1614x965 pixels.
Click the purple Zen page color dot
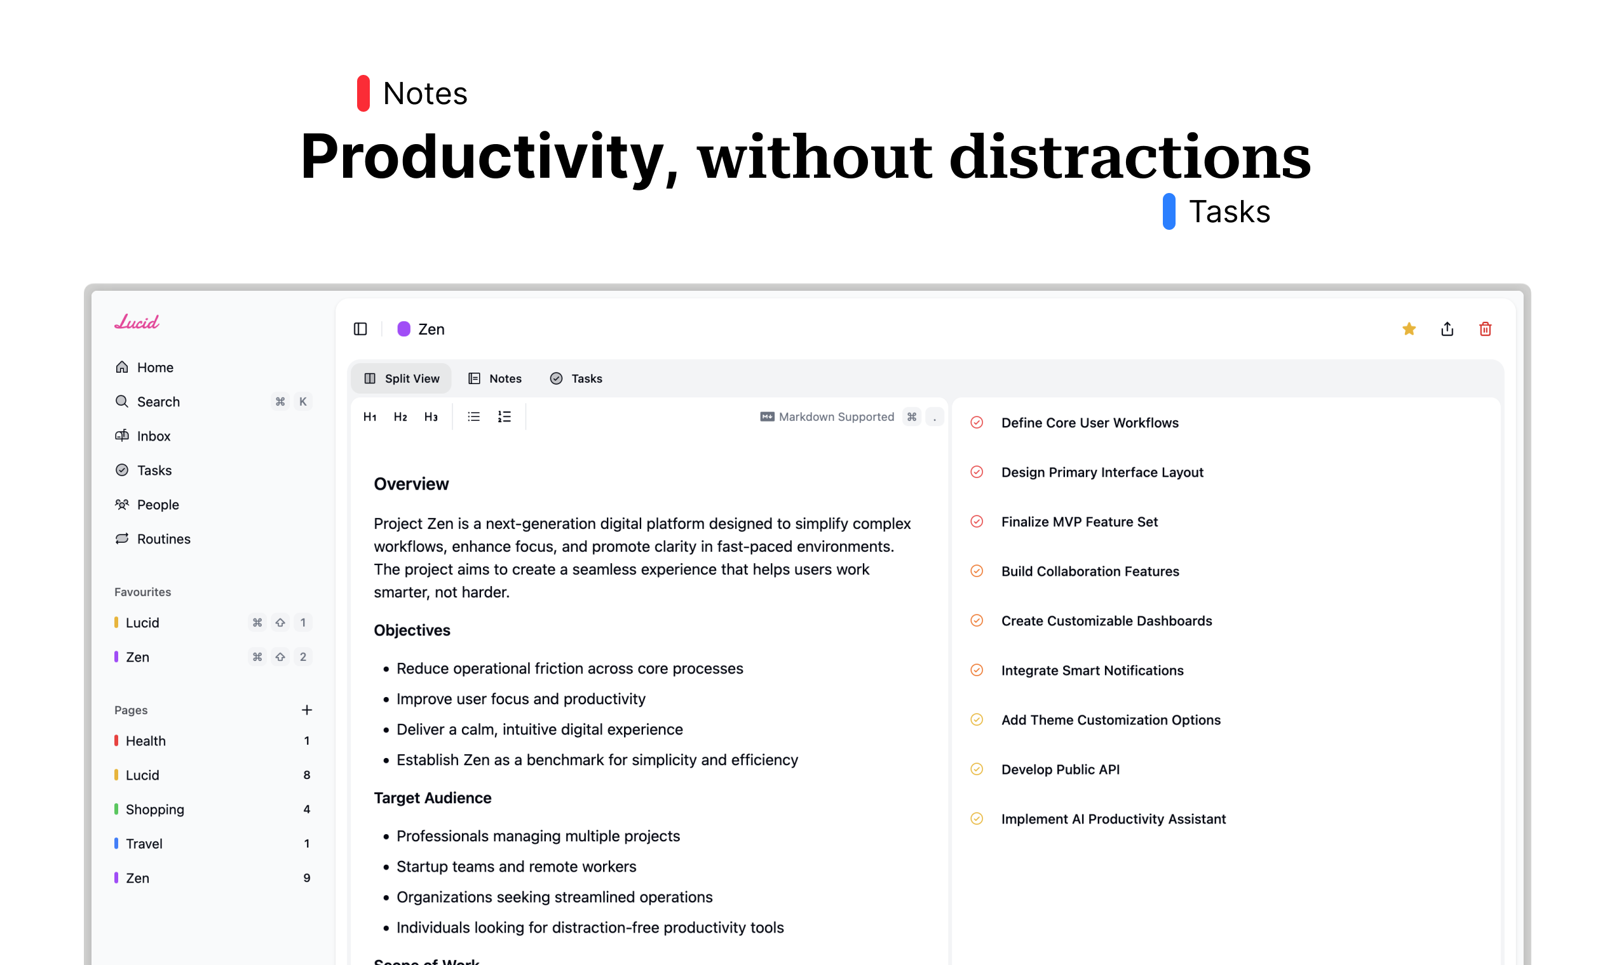(x=403, y=329)
